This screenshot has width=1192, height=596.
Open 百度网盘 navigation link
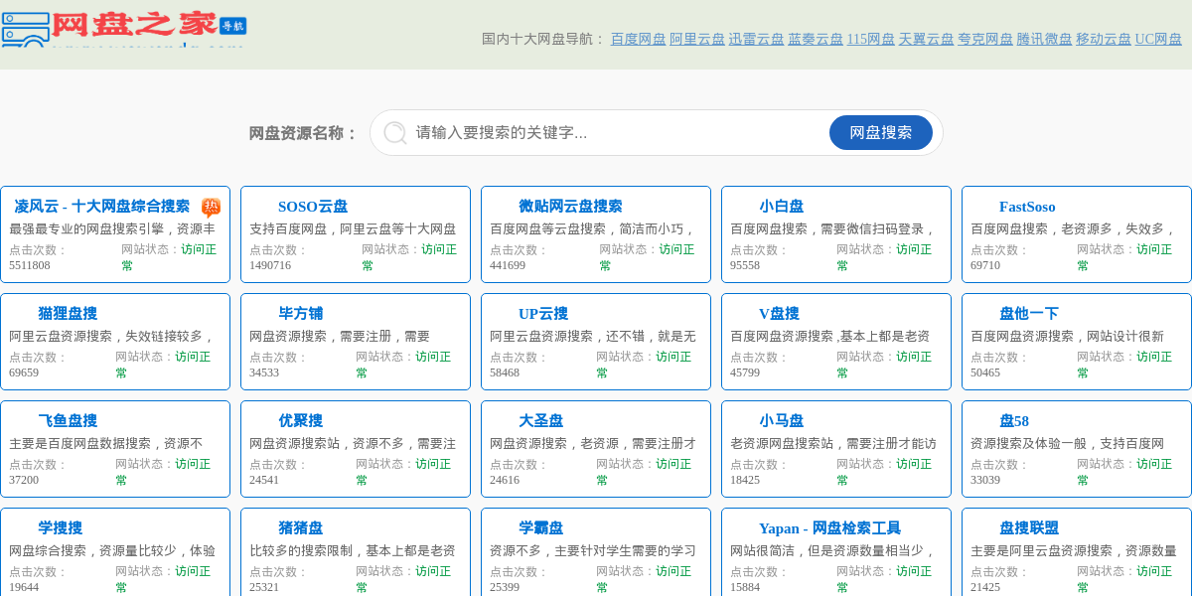(x=638, y=40)
